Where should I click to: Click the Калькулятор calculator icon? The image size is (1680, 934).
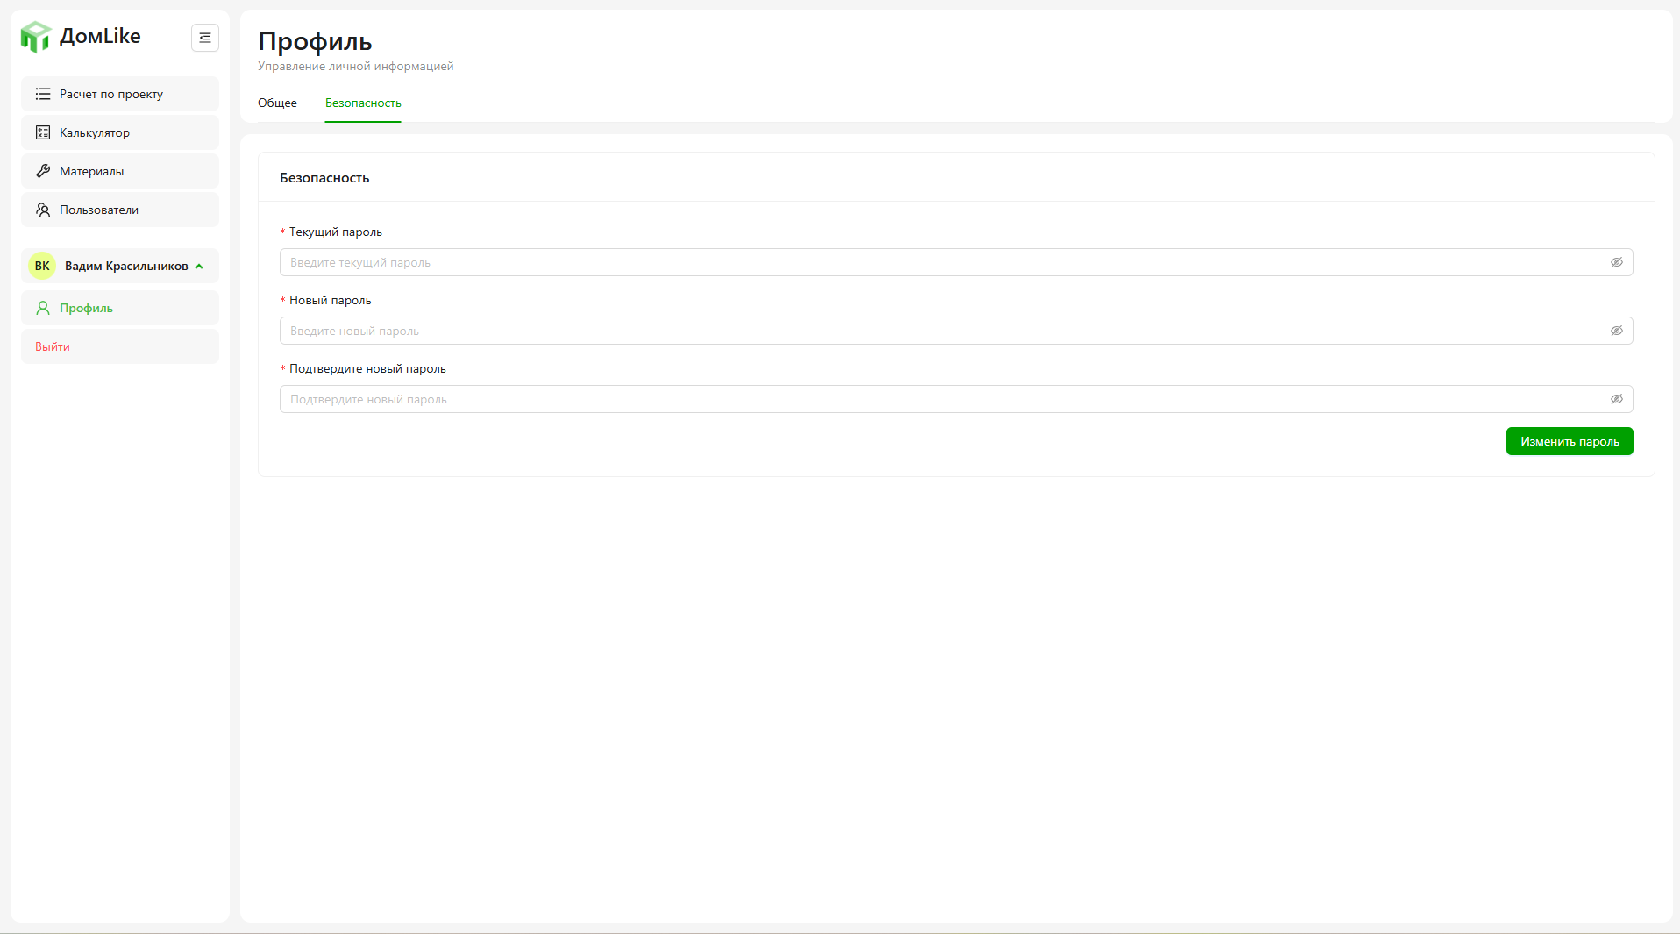(x=43, y=132)
